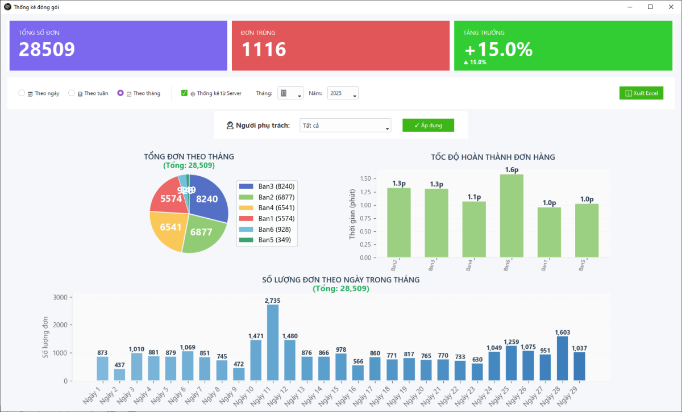Screen dimensions: 682x412
Task: Click the spreadsheet icon inside Xuất Excel button
Action: tap(629, 93)
